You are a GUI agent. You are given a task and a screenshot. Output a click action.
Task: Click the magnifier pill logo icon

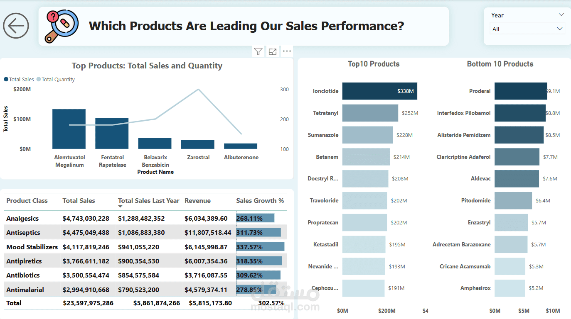pos(62,26)
